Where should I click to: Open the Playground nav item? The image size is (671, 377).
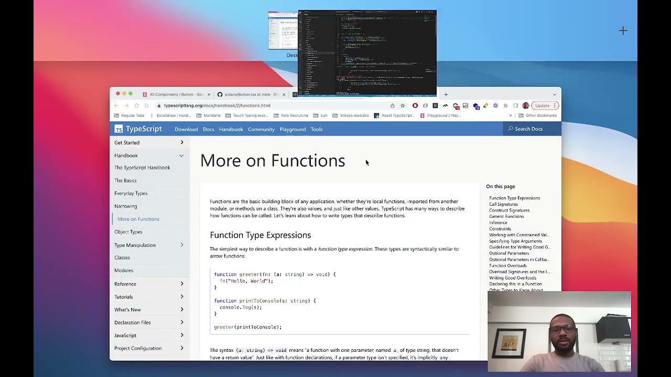pos(293,129)
